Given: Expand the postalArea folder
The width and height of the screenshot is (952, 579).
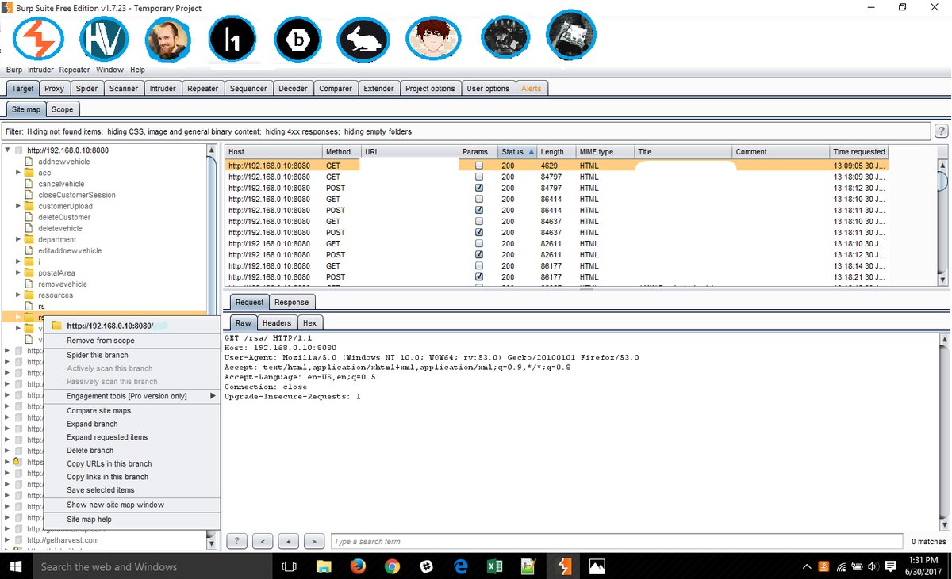Looking at the screenshot, I should (18, 272).
